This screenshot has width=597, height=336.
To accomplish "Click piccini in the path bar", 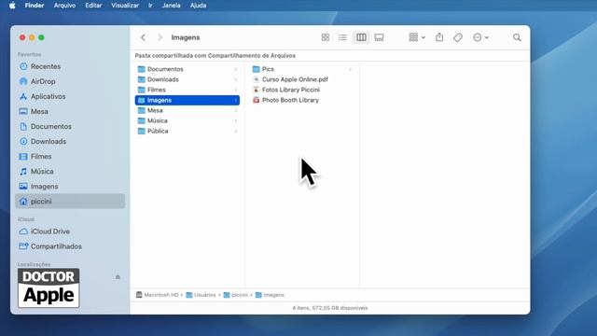I will 236,295.
